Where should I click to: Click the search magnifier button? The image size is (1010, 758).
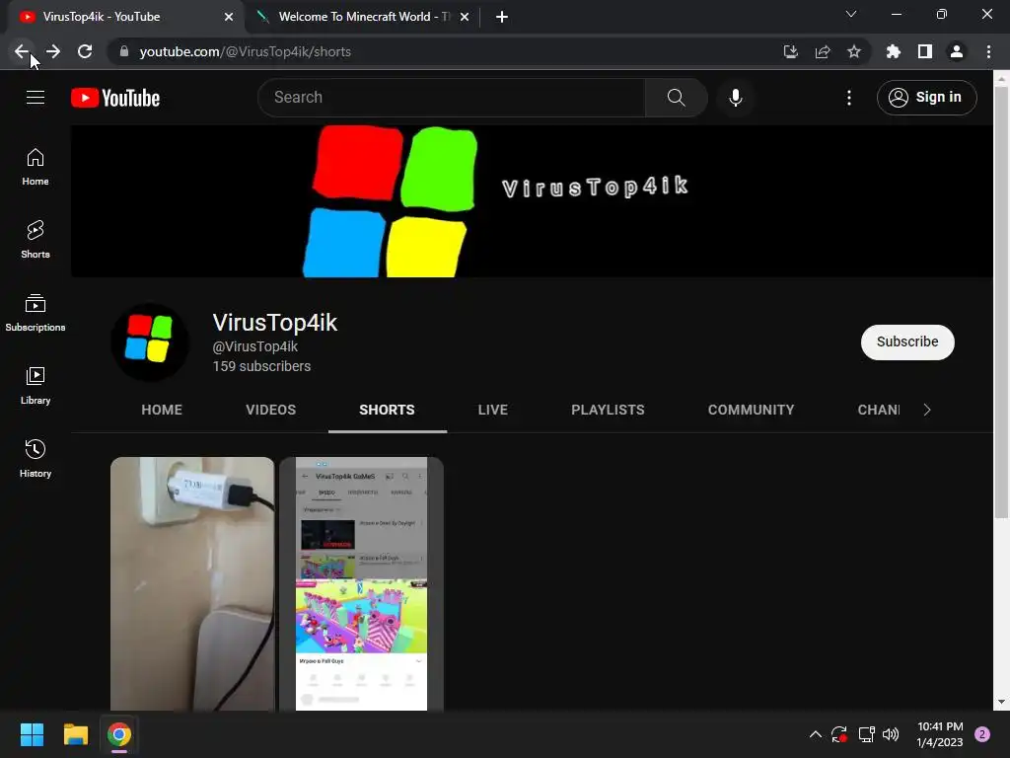(x=676, y=98)
